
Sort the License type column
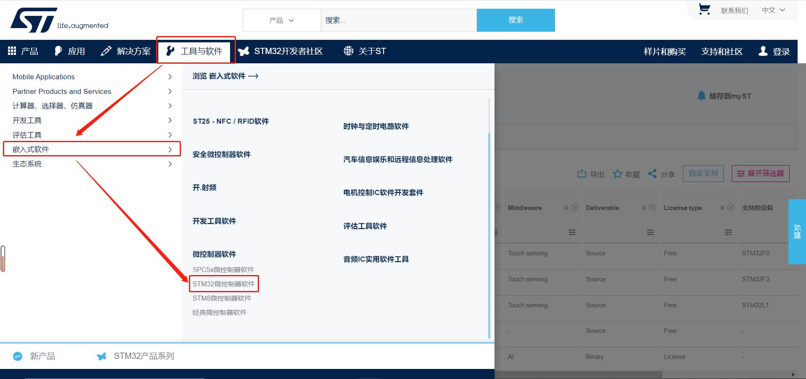722,208
